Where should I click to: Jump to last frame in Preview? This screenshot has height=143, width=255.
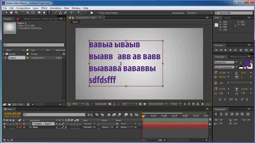tap(235, 50)
